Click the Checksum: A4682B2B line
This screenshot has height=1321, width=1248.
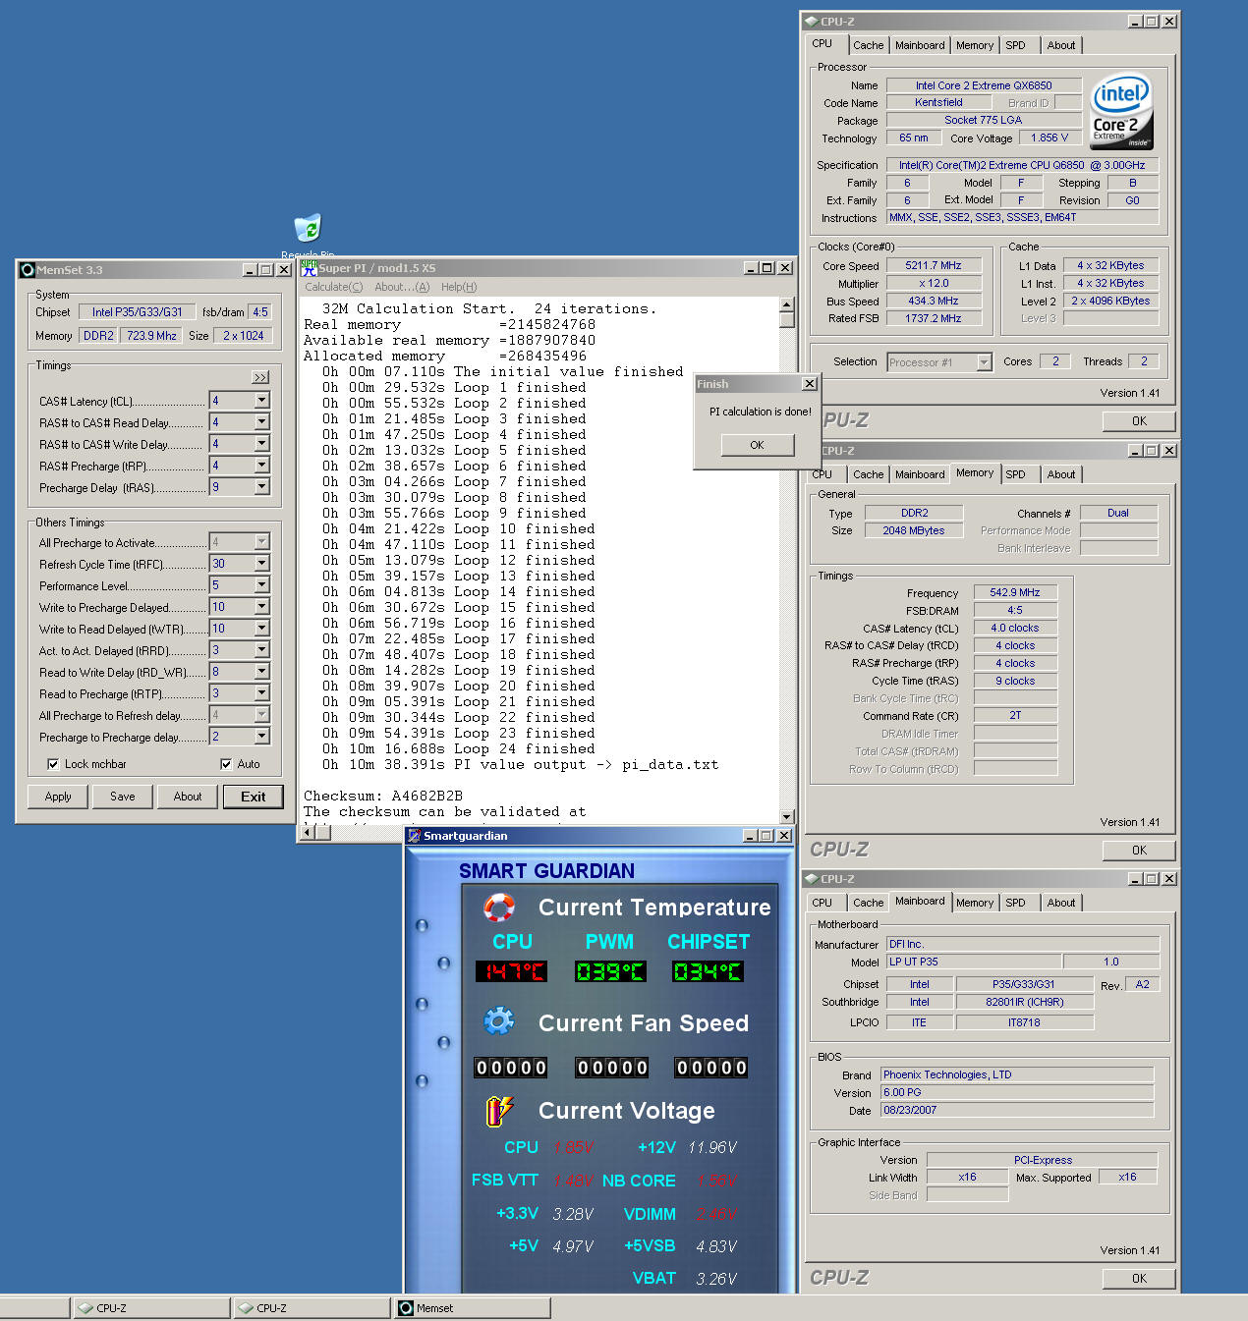pyautogui.click(x=383, y=796)
